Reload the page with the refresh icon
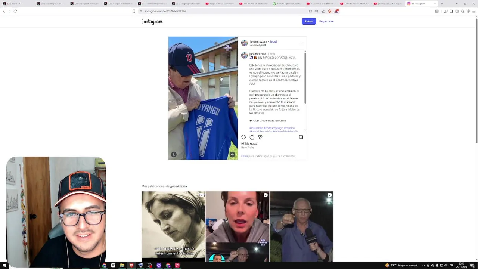This screenshot has height=269, width=478. (x=15, y=11)
